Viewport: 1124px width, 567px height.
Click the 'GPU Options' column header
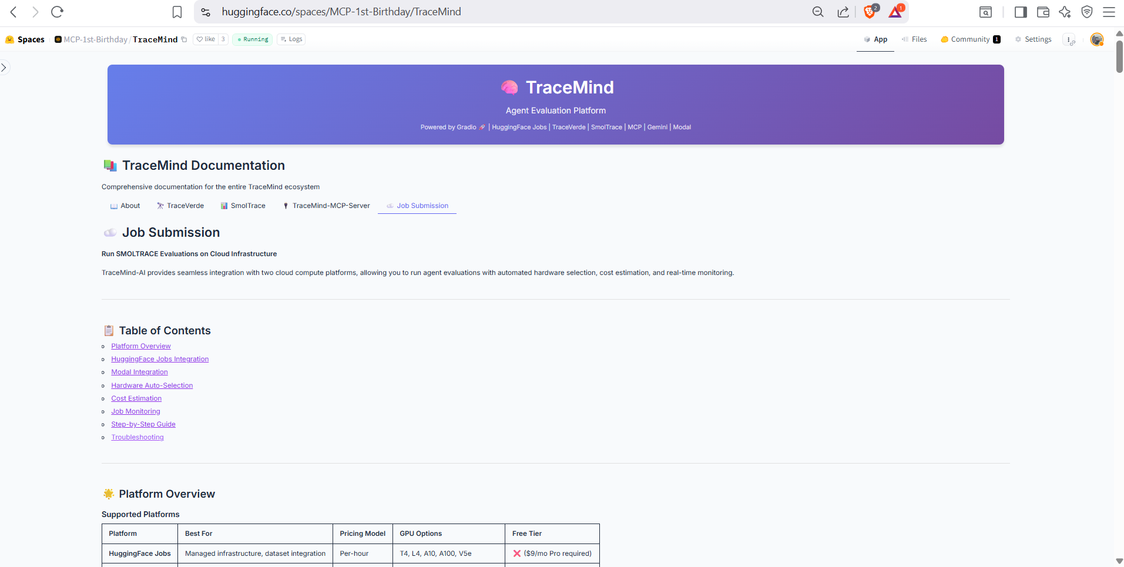pyautogui.click(x=449, y=534)
